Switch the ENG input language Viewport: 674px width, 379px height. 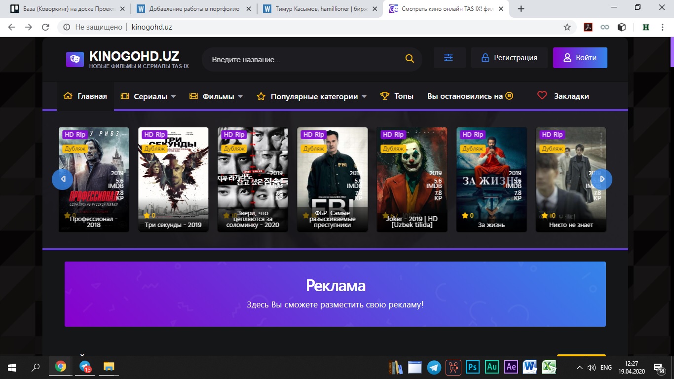pyautogui.click(x=606, y=368)
